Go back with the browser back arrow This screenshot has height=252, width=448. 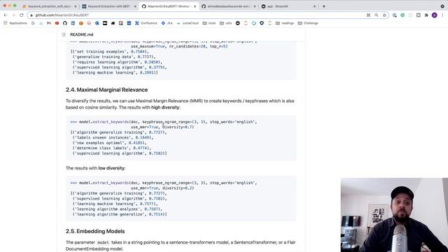6,15
